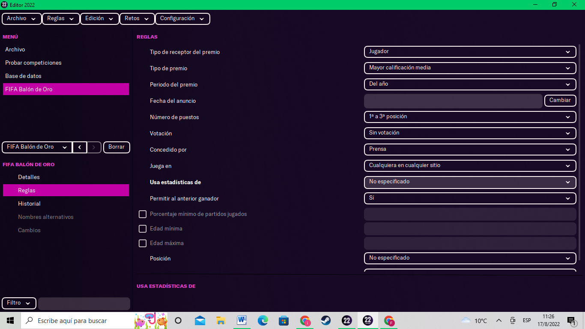Click the Editor 2022 title bar logo
Screen dimensions: 585x329
4,5
